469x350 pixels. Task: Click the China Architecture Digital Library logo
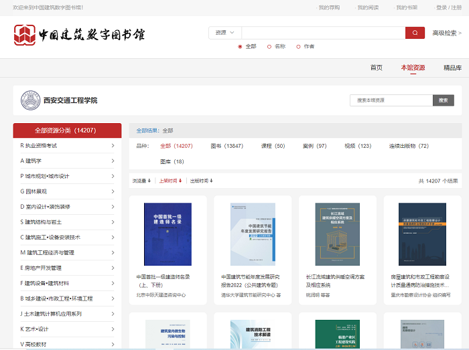coord(79,34)
